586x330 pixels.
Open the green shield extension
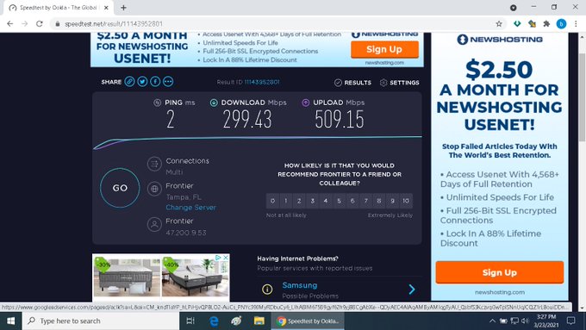[517, 23]
